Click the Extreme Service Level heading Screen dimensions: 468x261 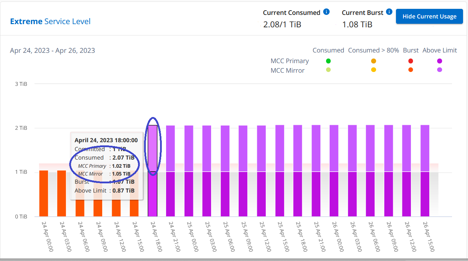click(50, 22)
